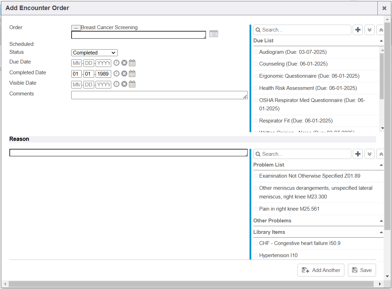The image size is (392, 289).
Task: Open the order list picker icon
Action: 213,34
